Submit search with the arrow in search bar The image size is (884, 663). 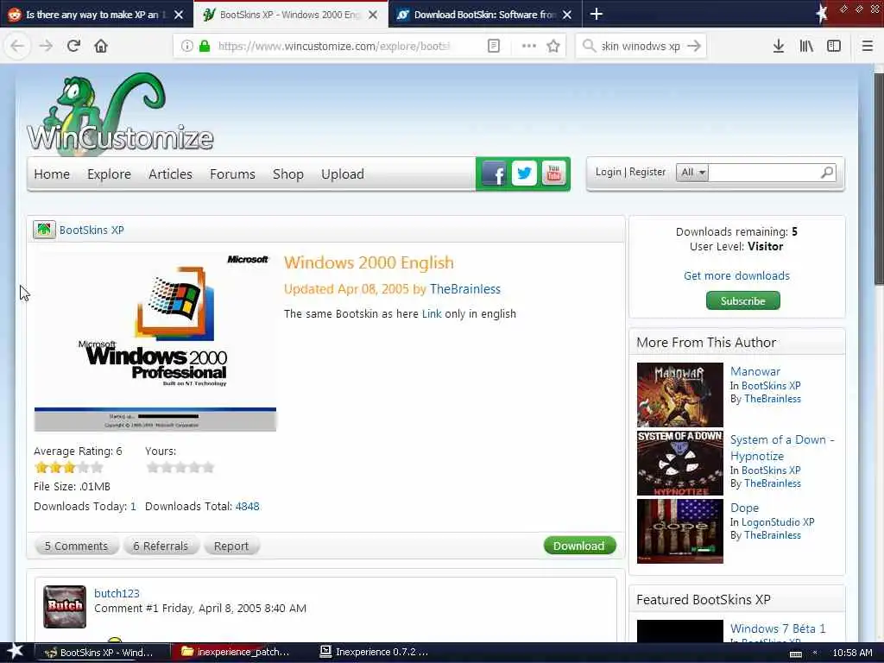(x=694, y=46)
